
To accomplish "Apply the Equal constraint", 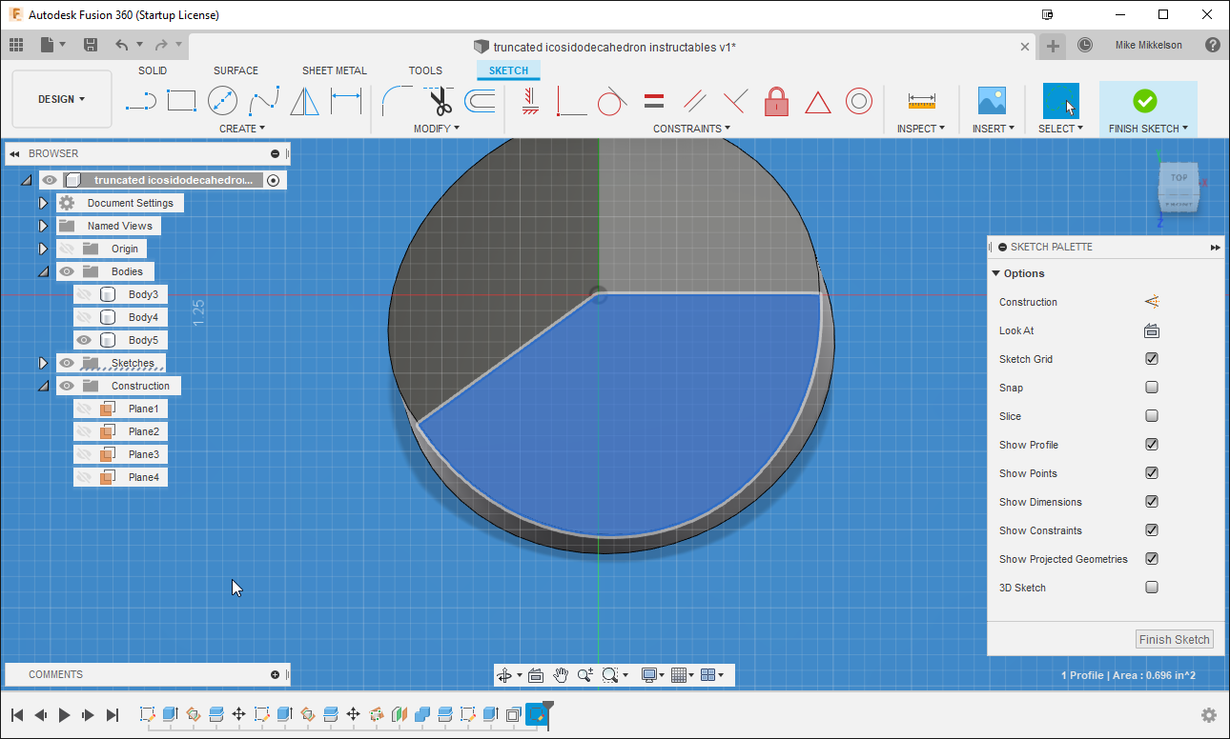I will [654, 99].
